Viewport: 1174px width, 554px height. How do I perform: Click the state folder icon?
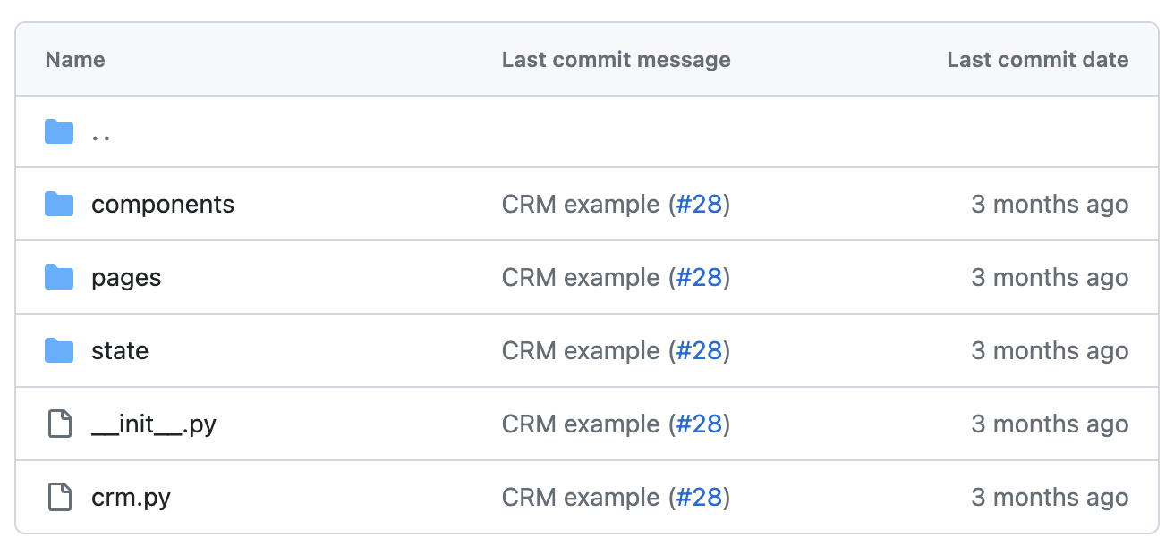coord(59,351)
